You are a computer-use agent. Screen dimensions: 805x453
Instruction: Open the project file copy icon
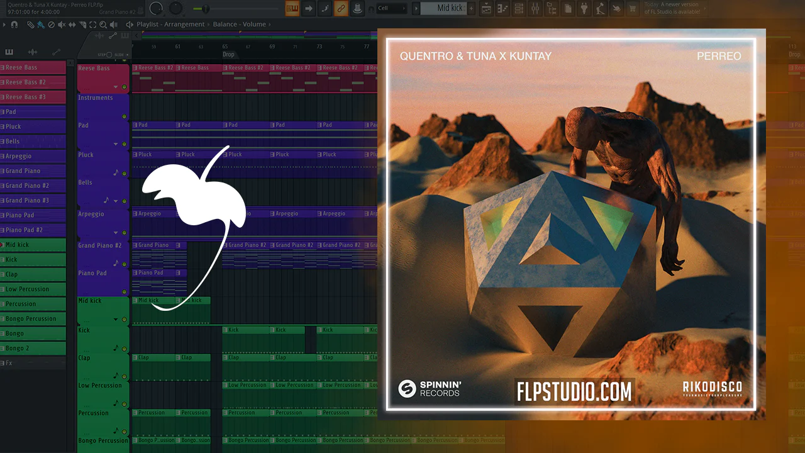(x=569, y=8)
